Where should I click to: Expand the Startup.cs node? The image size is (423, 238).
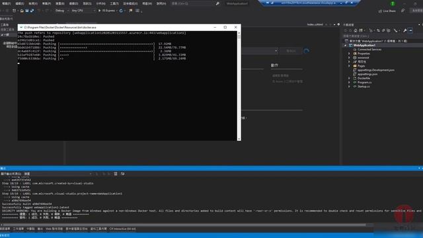(349, 87)
